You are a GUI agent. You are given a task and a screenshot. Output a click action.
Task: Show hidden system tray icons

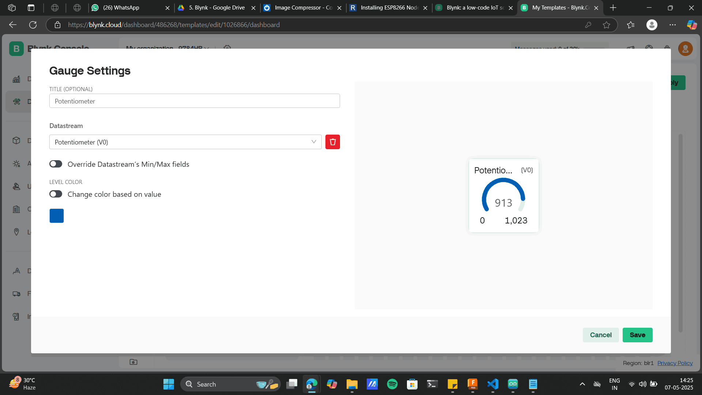point(582,384)
